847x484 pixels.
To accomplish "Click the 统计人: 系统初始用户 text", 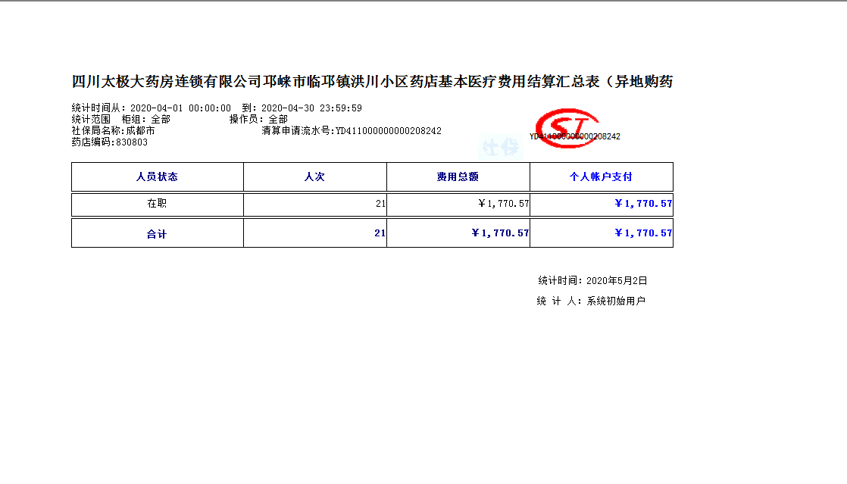I will coord(592,301).
